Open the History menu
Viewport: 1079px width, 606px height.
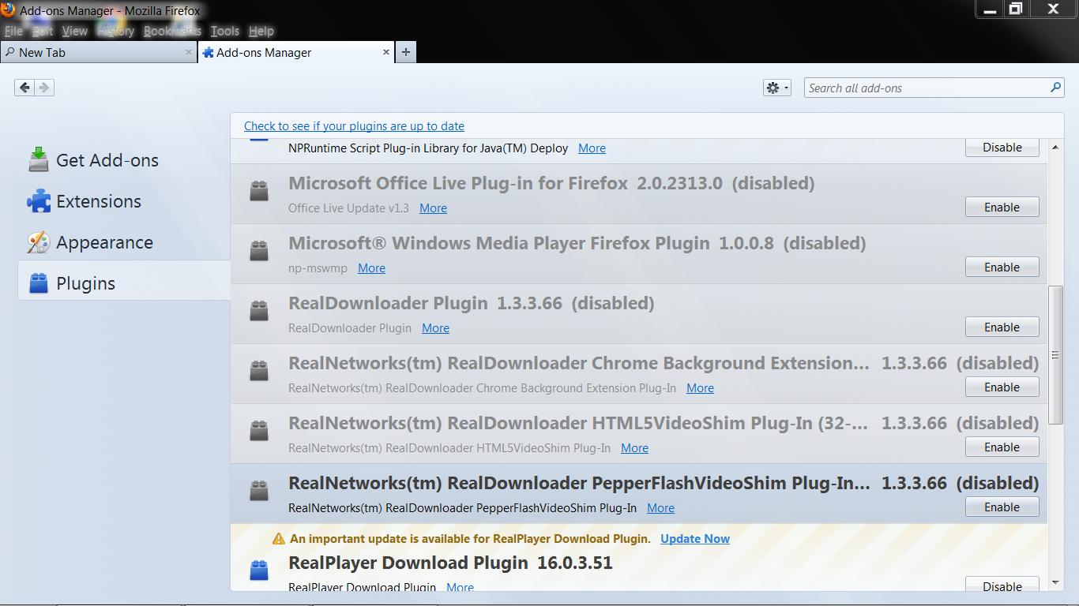[116, 32]
